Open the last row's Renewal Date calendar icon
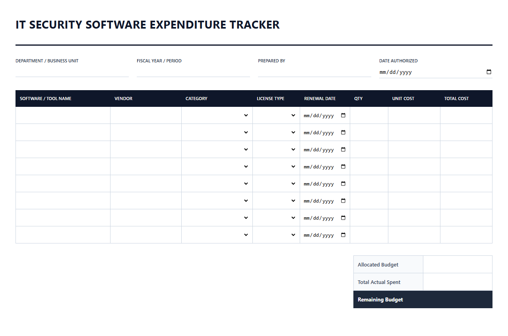Screen dimensions: 508x336 coord(343,235)
